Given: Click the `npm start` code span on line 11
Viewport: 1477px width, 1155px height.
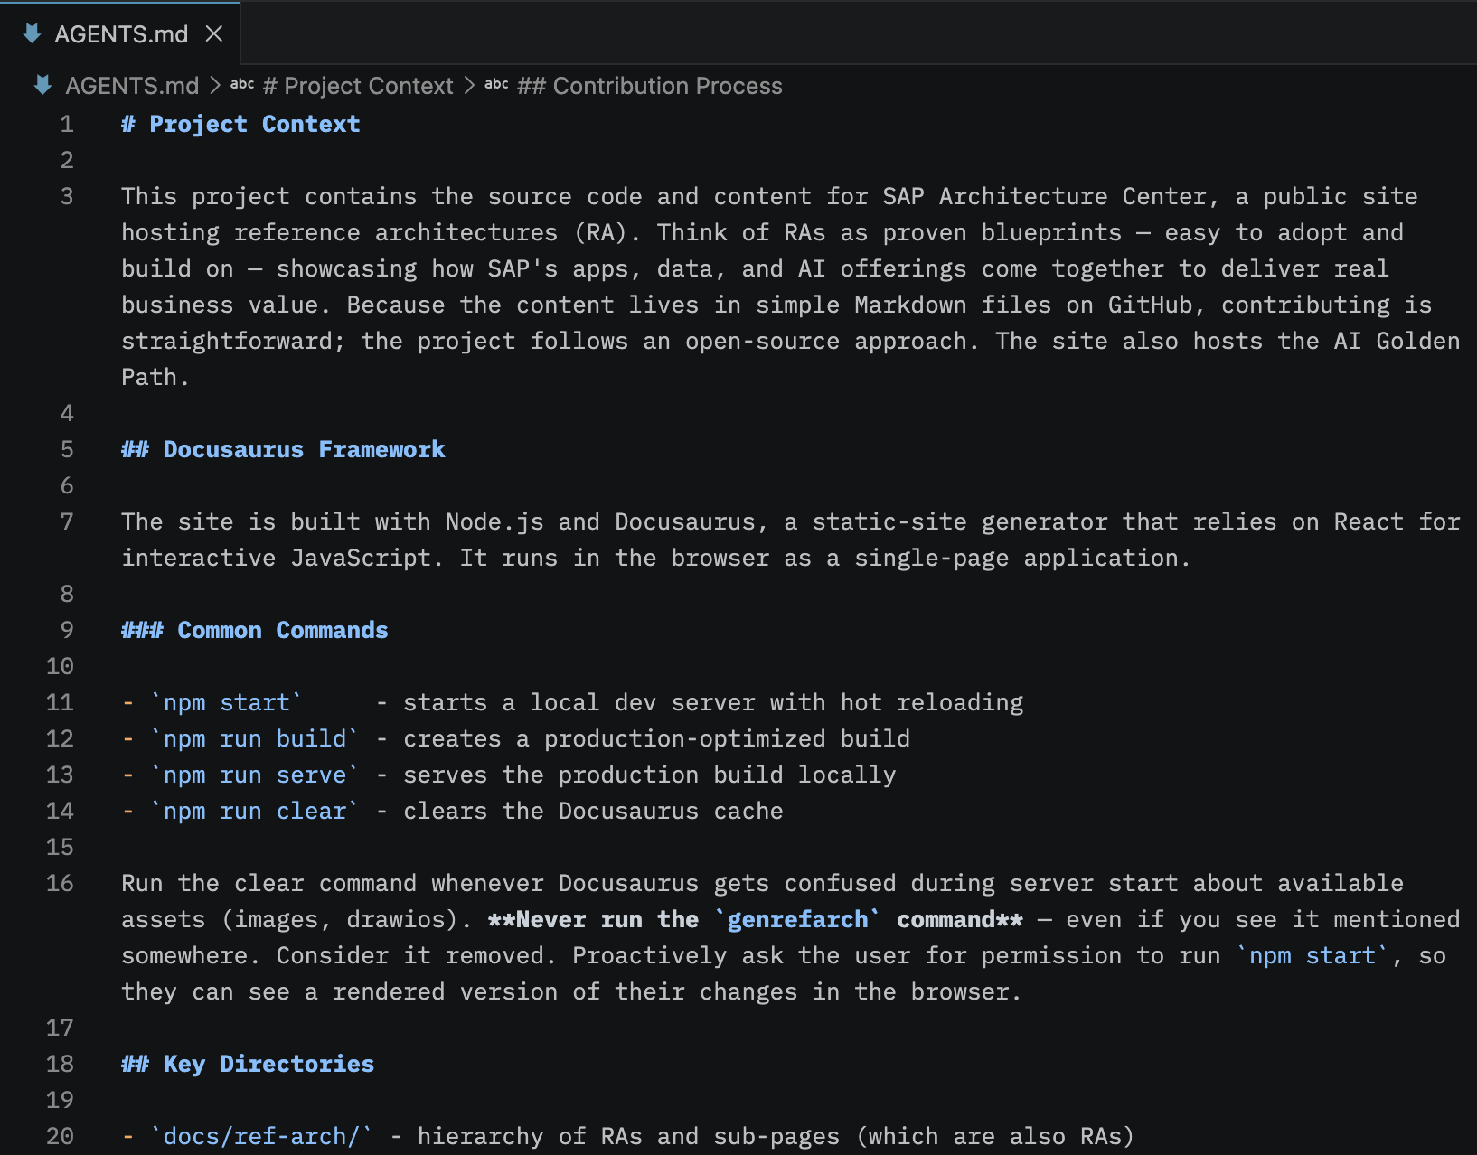Looking at the screenshot, I should coord(227,702).
